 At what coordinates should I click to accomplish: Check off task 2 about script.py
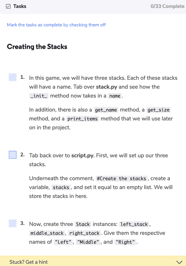[x=13, y=155]
